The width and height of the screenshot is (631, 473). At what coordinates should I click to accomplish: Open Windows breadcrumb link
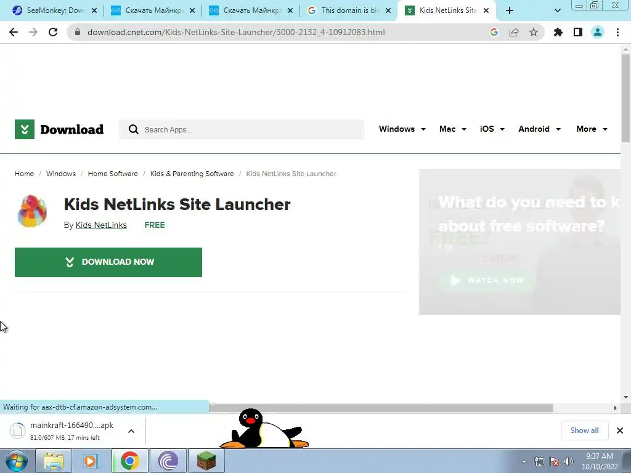point(61,174)
